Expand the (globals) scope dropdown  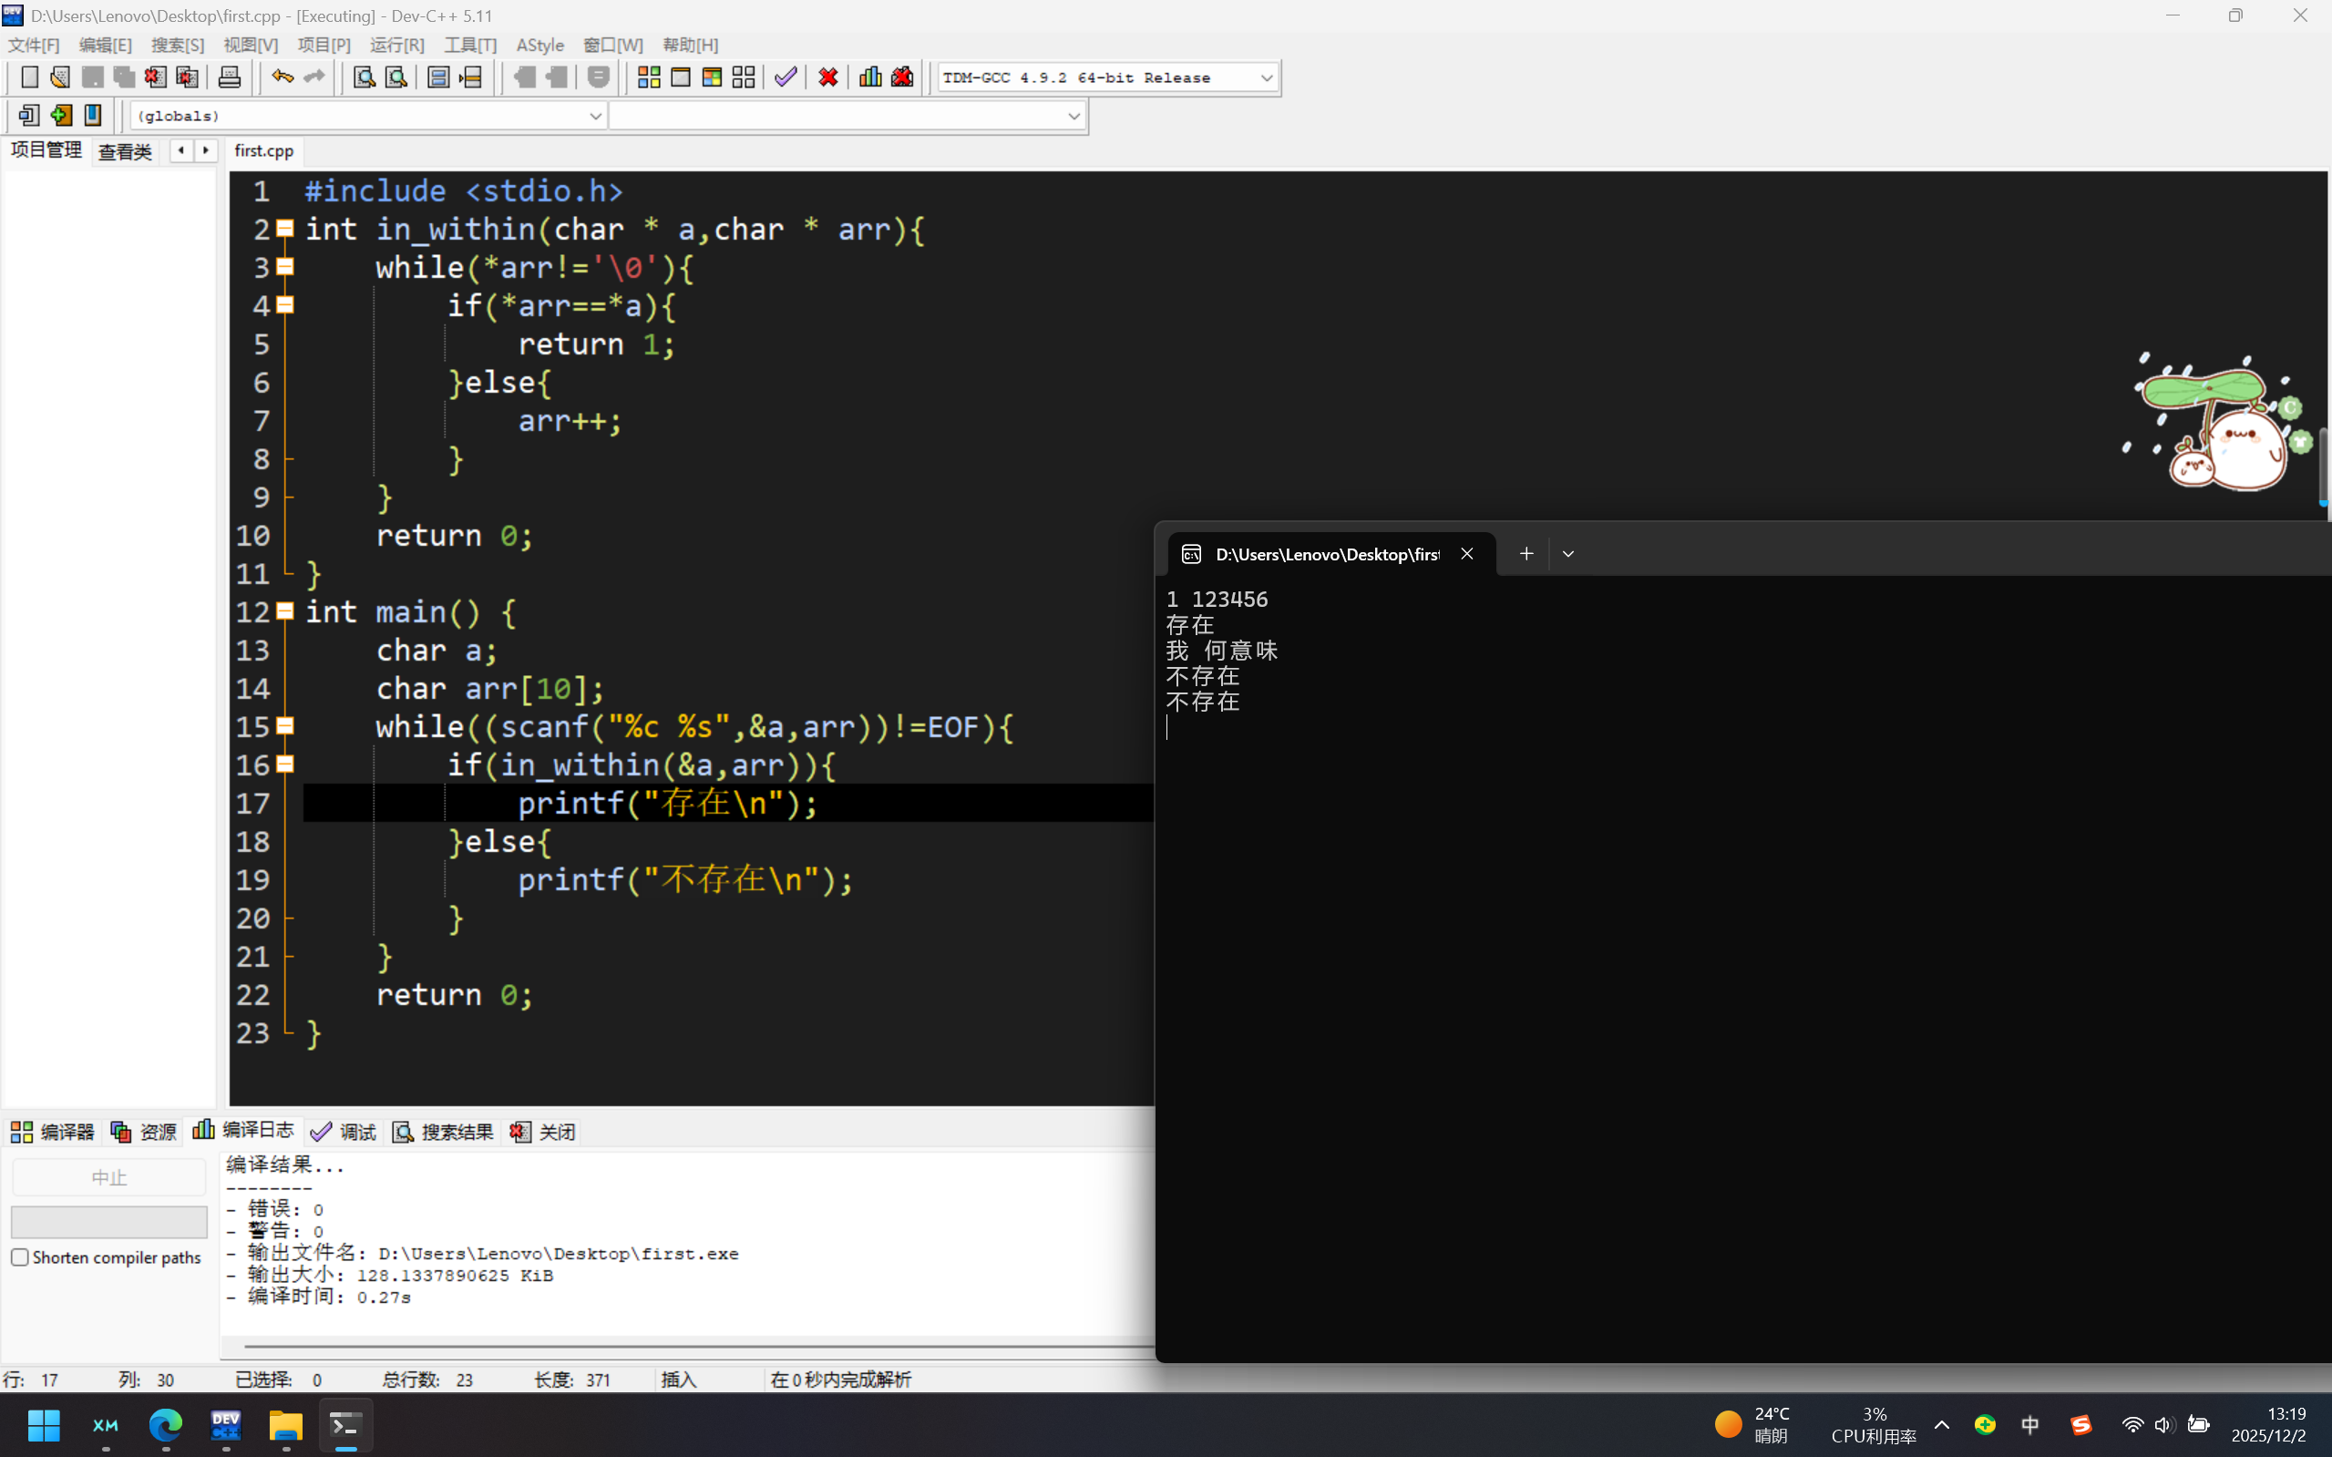594,117
